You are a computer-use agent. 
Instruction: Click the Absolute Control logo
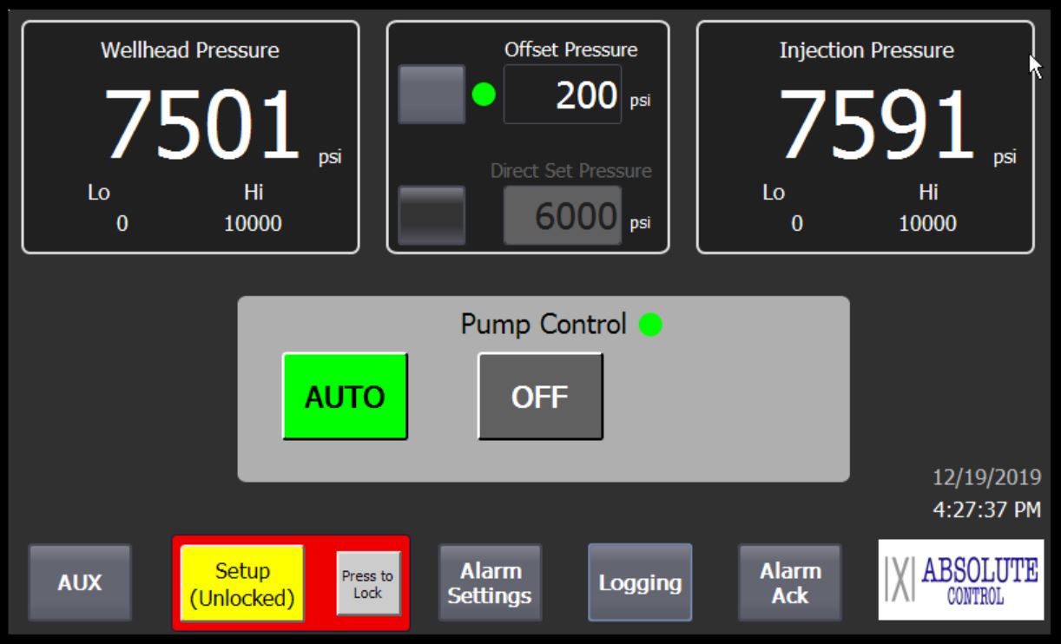(x=961, y=580)
